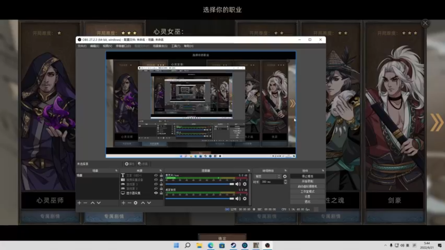Open the Edit menu in OBS
Image resolution: width=445 pixels, height=250 pixels.
[95, 46]
